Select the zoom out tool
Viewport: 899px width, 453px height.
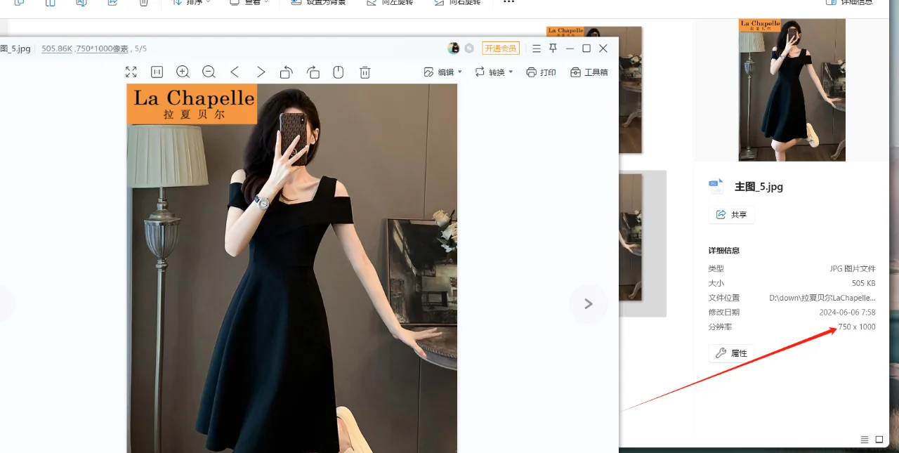coord(209,72)
